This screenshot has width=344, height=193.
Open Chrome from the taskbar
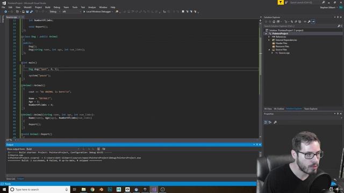[x=92, y=189]
